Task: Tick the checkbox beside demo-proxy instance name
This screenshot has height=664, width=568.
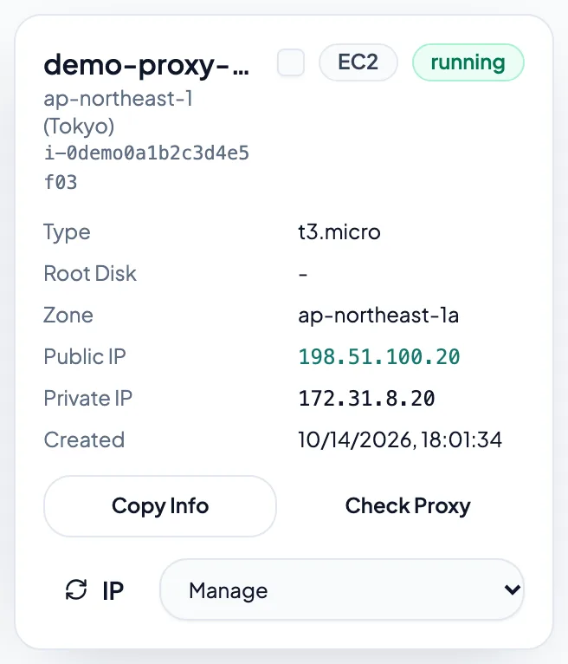Action: pos(291,62)
